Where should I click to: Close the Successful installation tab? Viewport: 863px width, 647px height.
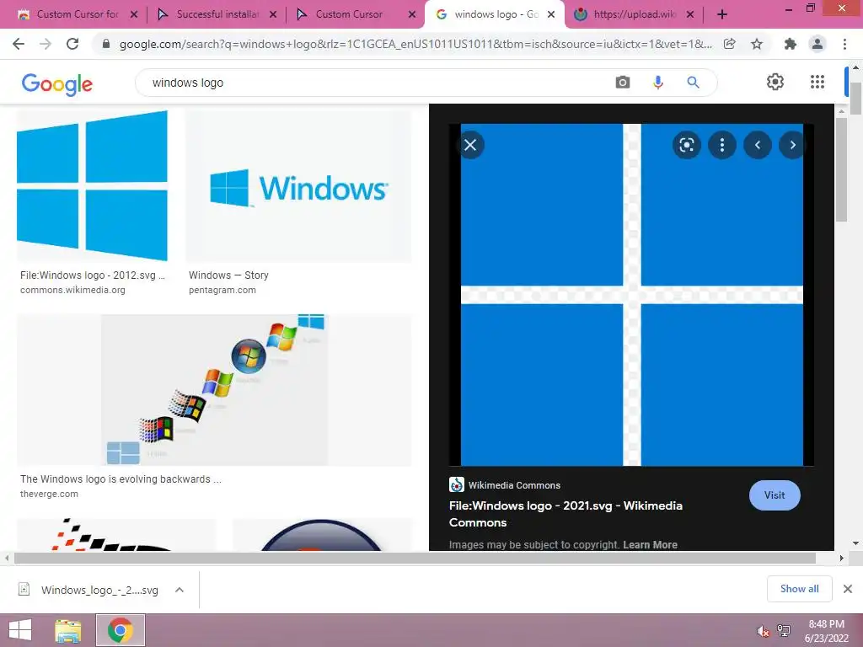click(x=273, y=15)
